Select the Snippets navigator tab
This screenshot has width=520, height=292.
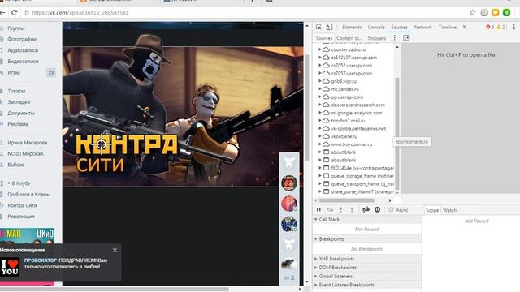tap(377, 38)
